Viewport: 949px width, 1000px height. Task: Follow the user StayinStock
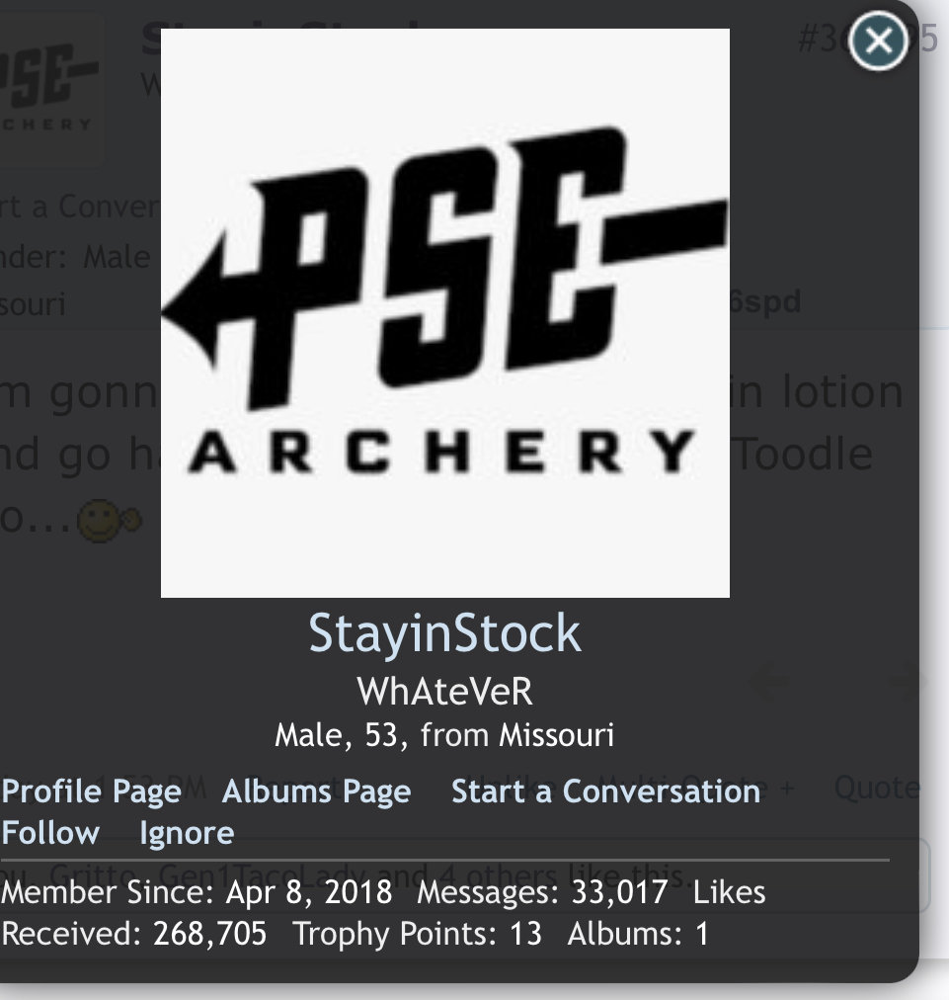(50, 833)
